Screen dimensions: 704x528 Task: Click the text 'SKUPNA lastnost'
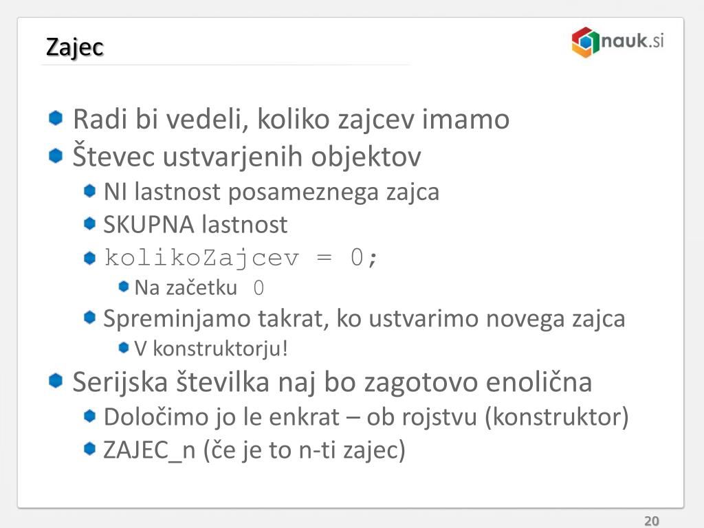(195, 225)
